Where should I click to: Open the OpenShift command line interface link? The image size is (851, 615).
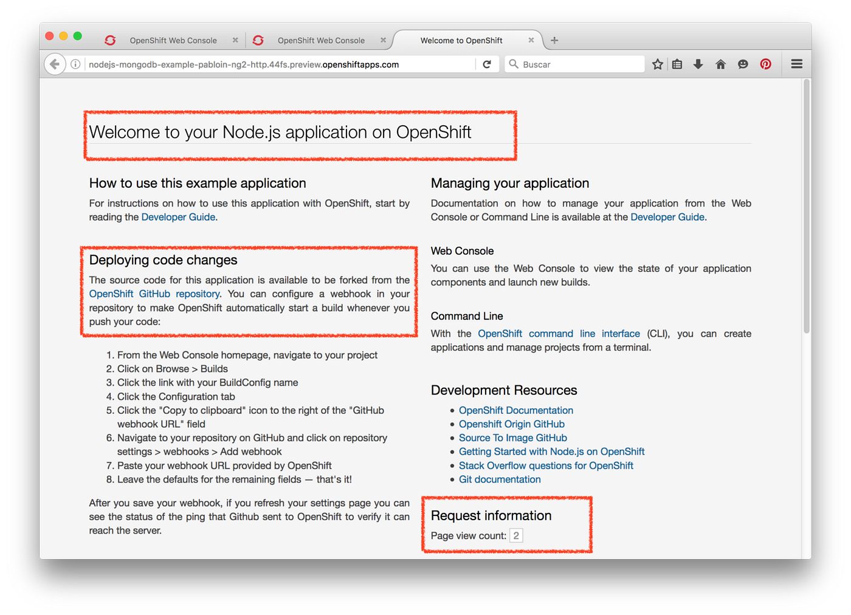559,334
